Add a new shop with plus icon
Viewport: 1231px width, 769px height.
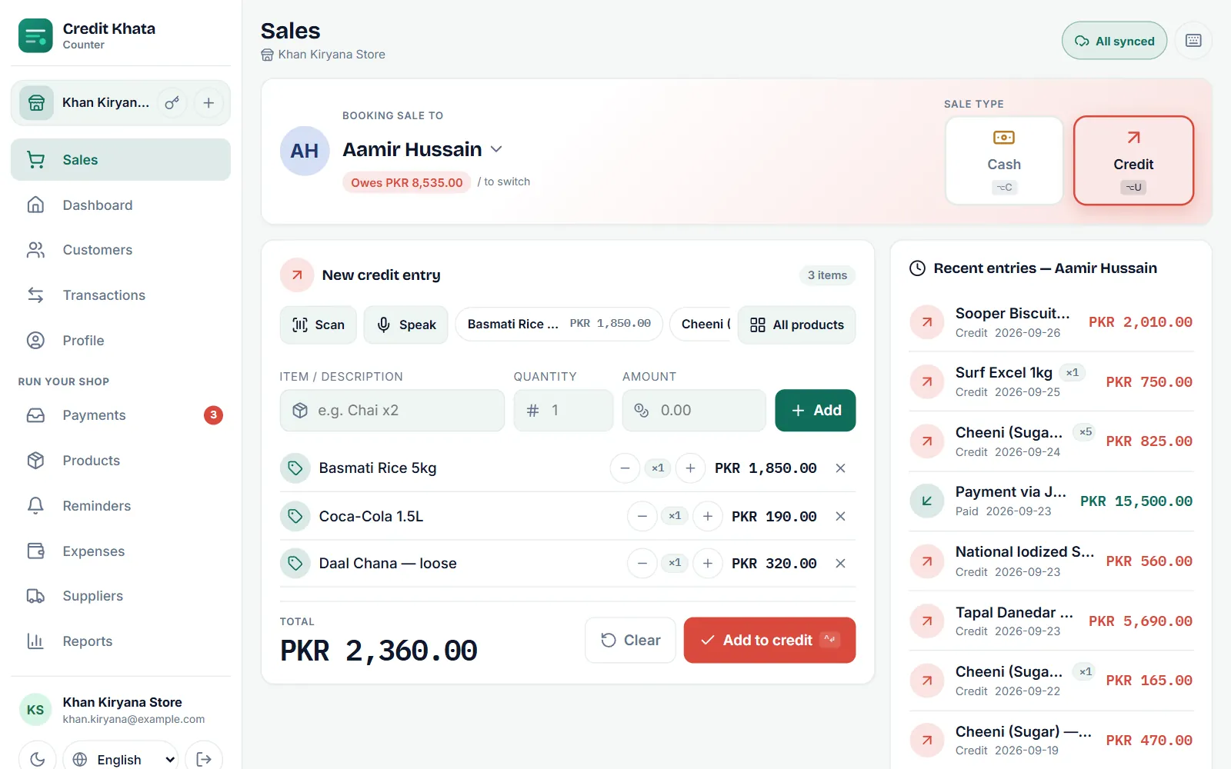pyautogui.click(x=209, y=103)
